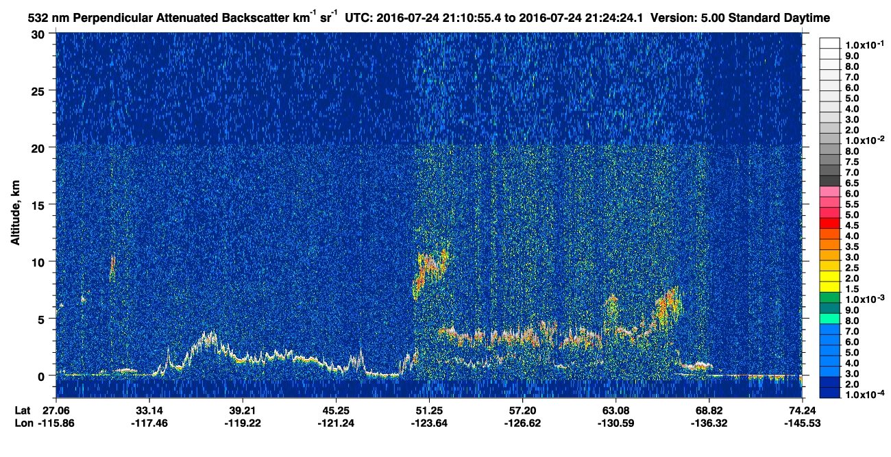Select longitude value -130.59
The image size is (891, 457).
coord(615,423)
